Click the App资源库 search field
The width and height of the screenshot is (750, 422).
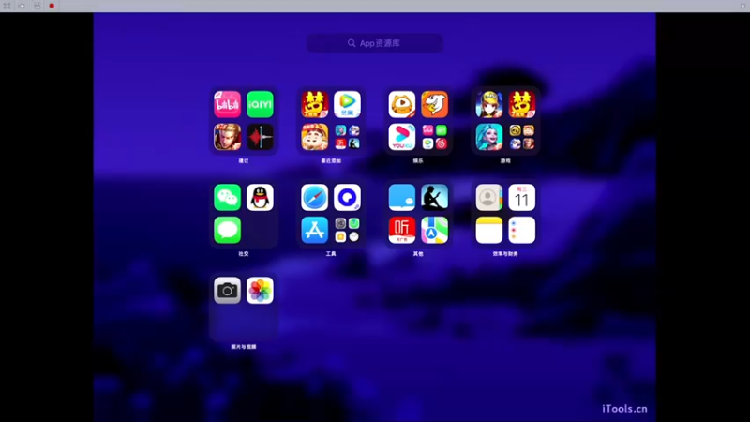(x=374, y=43)
